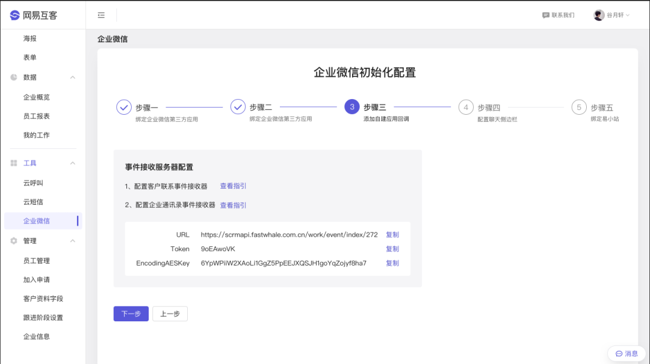Click the 步骤五 step label
This screenshot has width=650, height=364.
tap(602, 108)
